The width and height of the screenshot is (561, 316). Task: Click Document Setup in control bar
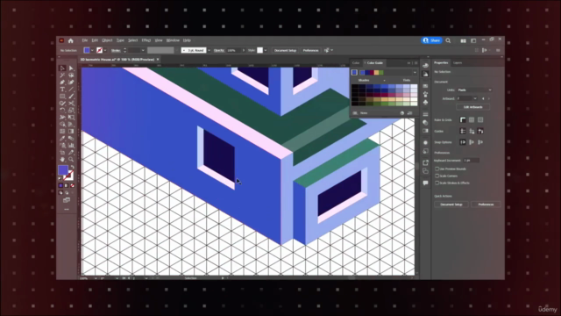pos(285,51)
